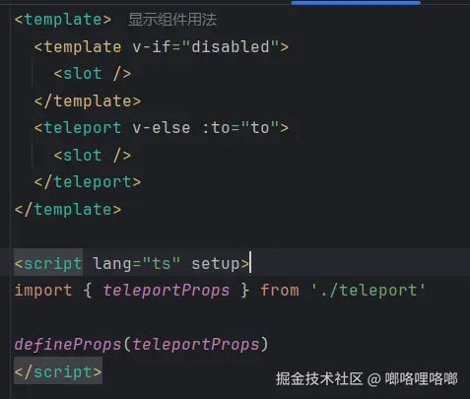This screenshot has height=399, width=470.
Task: Click teleportProps in the import statement
Action: pyautogui.click(x=167, y=291)
